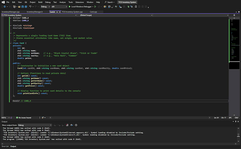Open the x64 platform dropdown
The width and height of the screenshot is (241, 149).
[59, 7]
